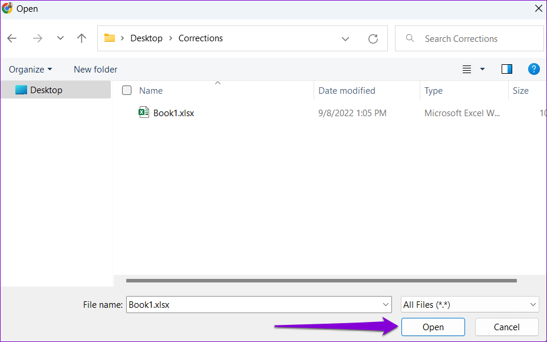Select the Book1.xlsx Excel file icon
The image size is (547, 342).
point(144,113)
